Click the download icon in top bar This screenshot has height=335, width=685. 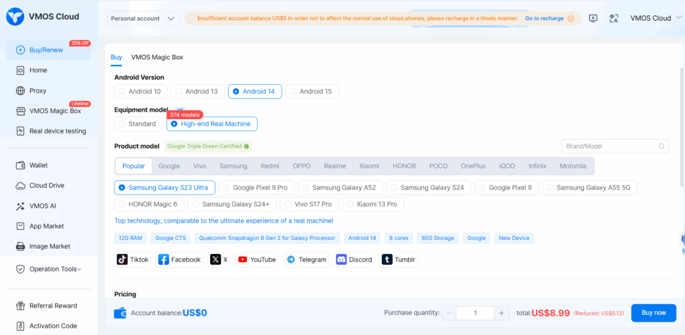coord(593,19)
